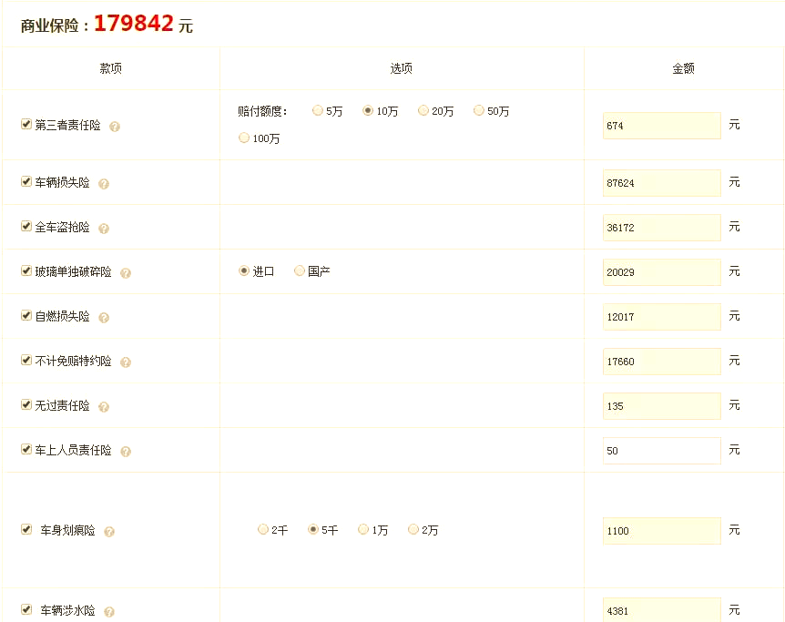Show help for 自燃损失险

click(x=104, y=318)
